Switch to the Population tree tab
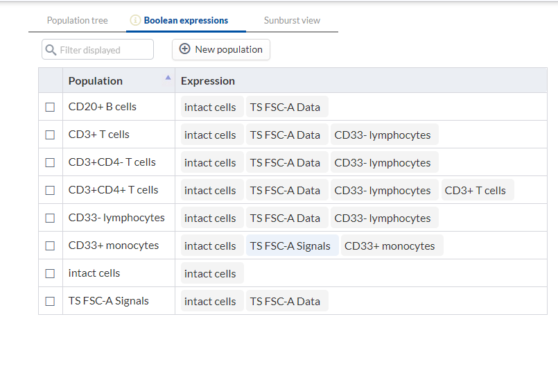Image resolution: width=558 pixels, height=387 pixels. [77, 21]
